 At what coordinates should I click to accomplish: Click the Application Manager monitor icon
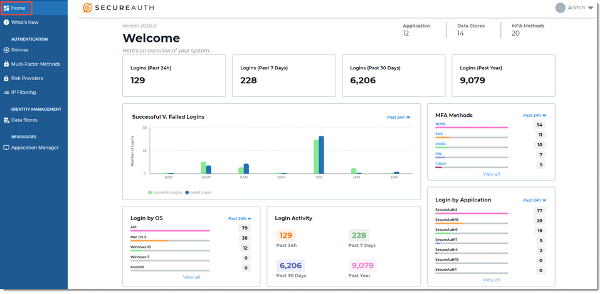point(6,148)
